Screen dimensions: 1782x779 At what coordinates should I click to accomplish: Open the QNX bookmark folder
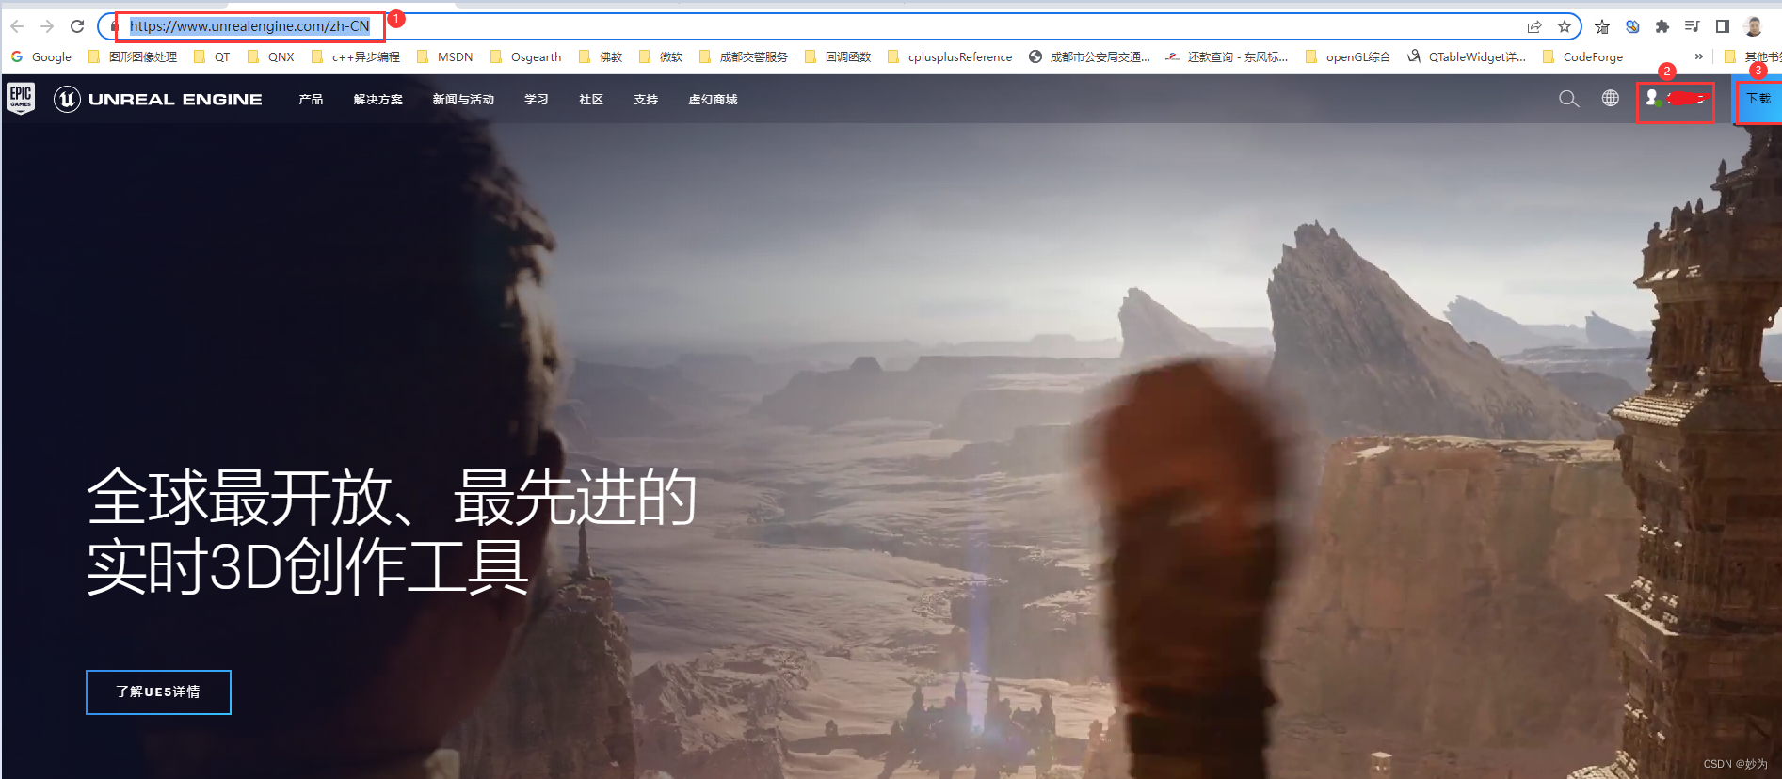click(x=271, y=56)
